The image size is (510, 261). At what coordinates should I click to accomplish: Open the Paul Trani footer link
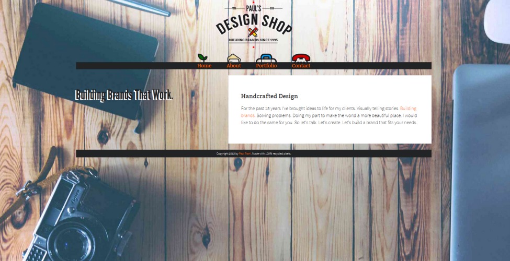coord(245,153)
